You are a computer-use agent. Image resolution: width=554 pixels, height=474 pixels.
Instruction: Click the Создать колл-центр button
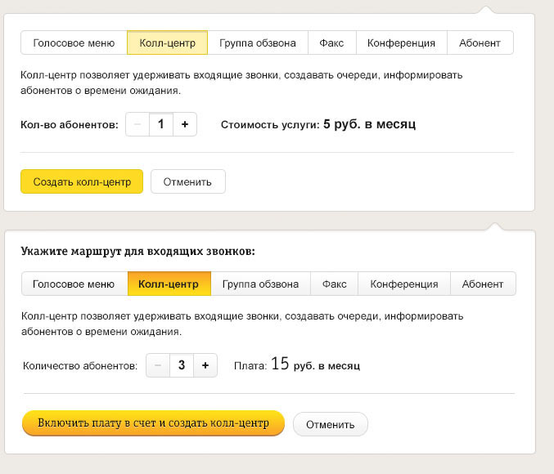click(x=82, y=181)
